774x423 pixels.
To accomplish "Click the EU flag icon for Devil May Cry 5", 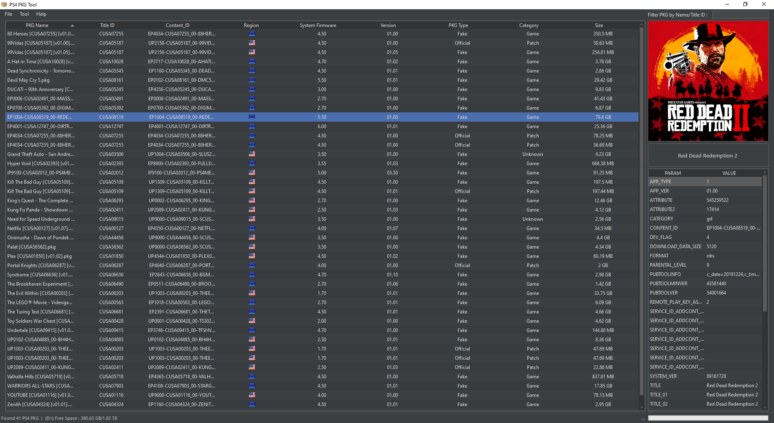I will pos(252,80).
